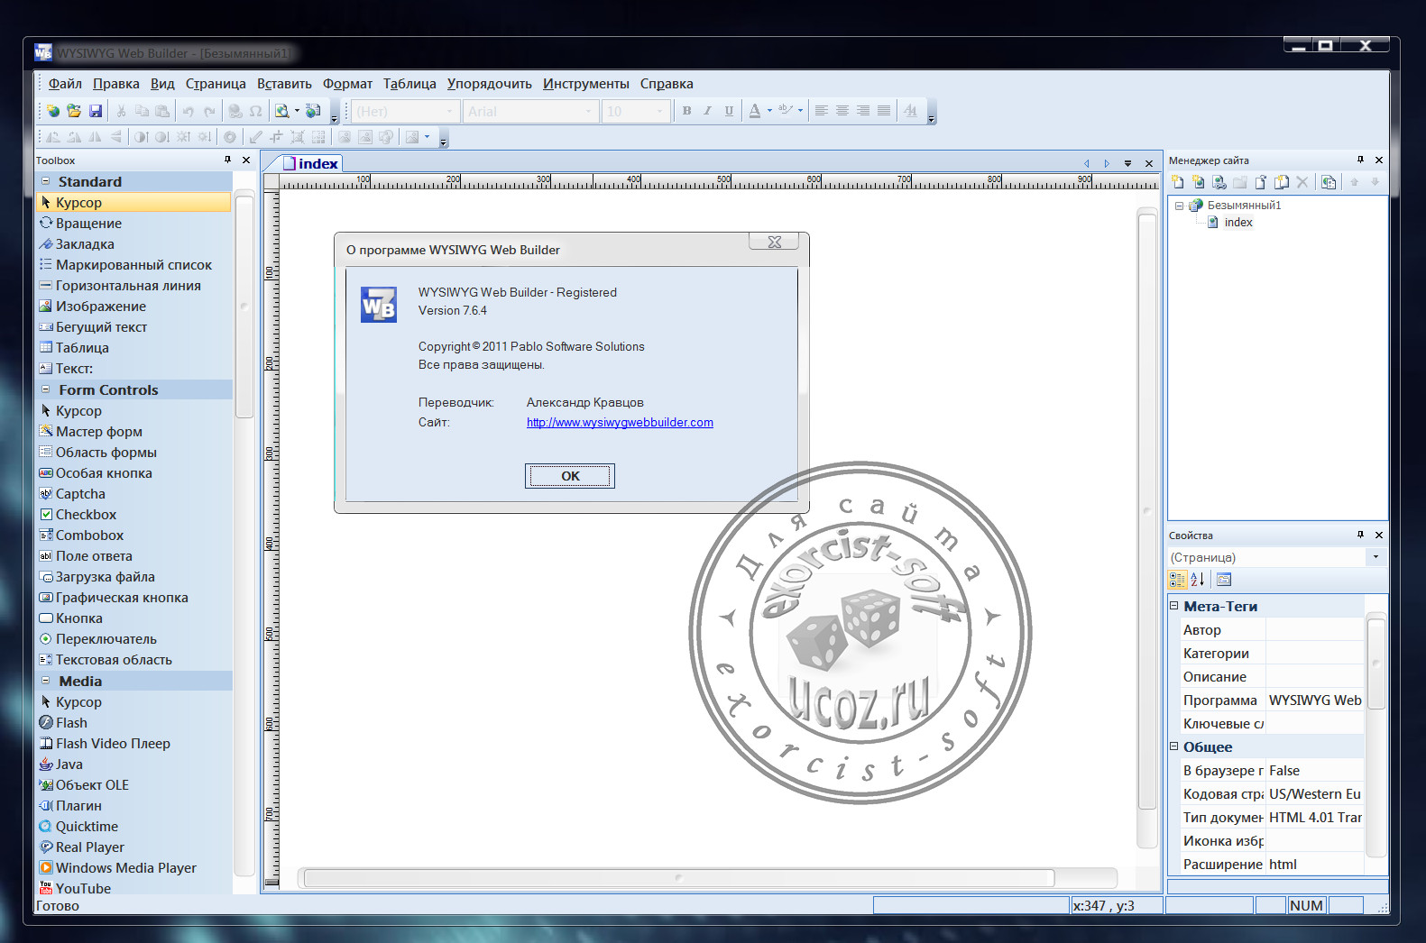Screen dimensions: 1426x943
Task: Select the Flash media tool
Action: tap(71, 723)
